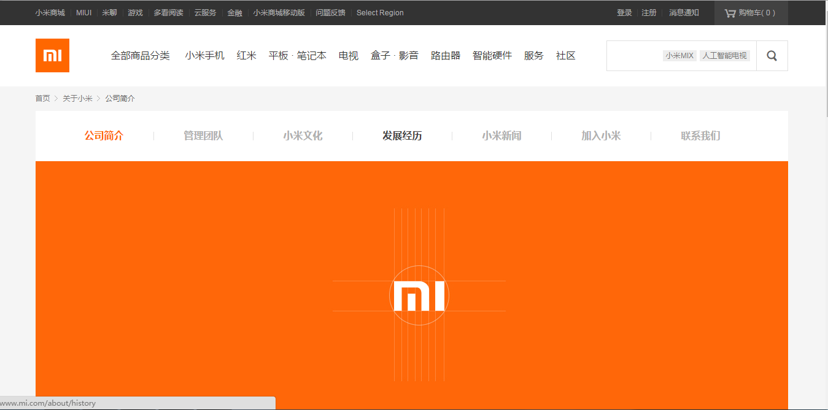The height and width of the screenshot is (410, 828).
Task: Click the white MI logo in orange banner
Action: (419, 297)
